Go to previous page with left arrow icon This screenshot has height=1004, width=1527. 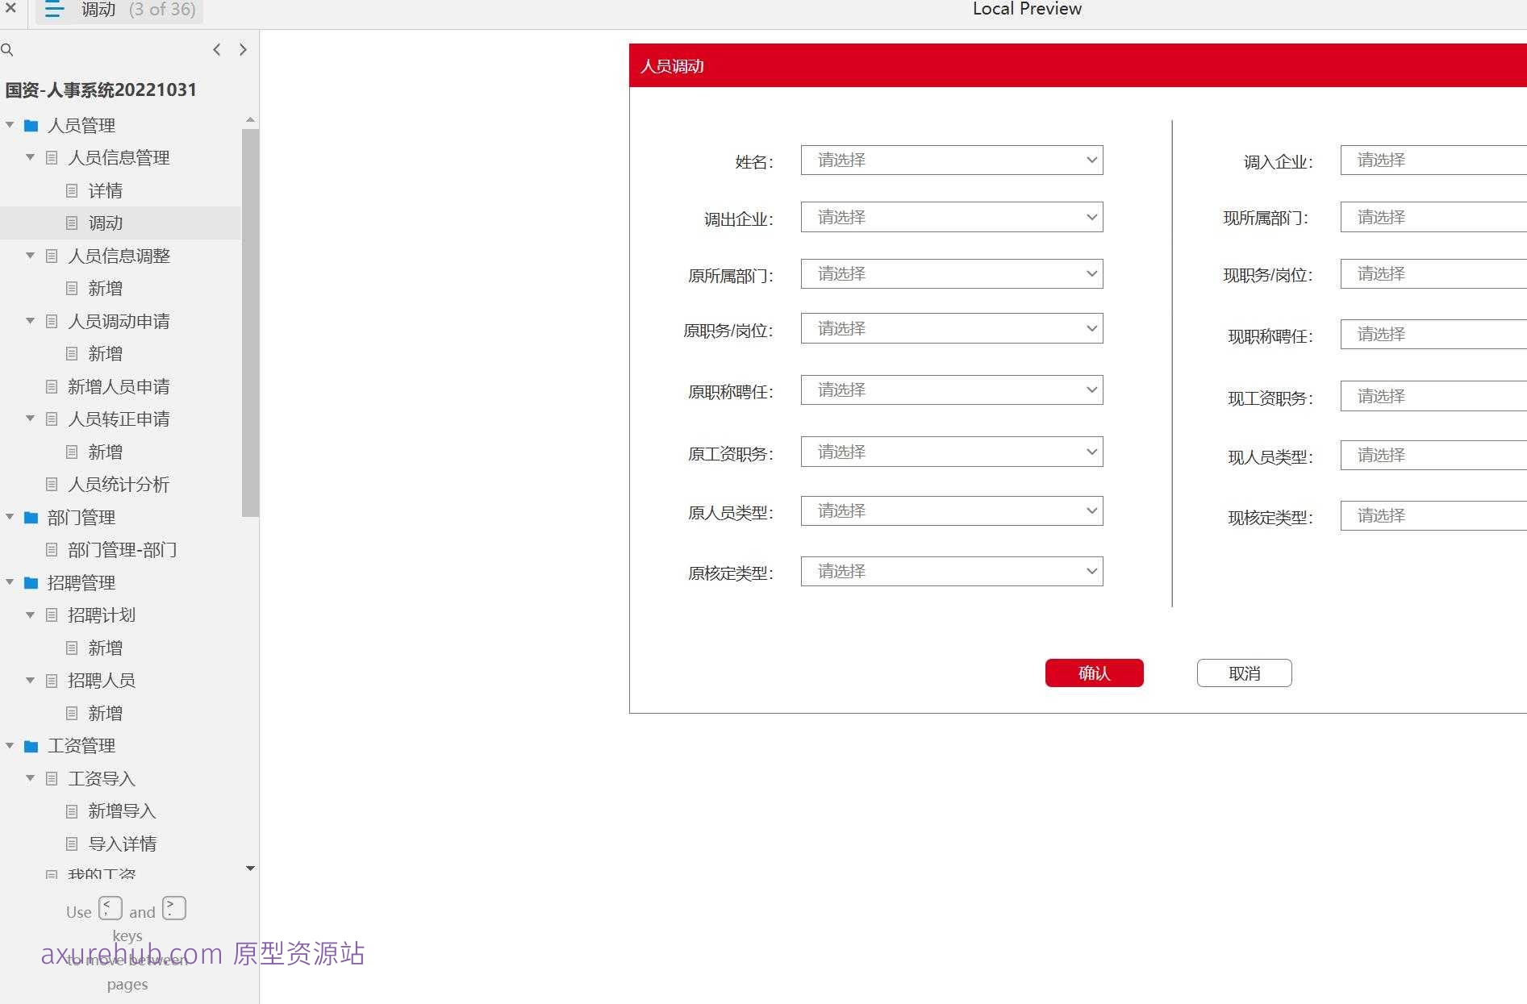(x=216, y=49)
